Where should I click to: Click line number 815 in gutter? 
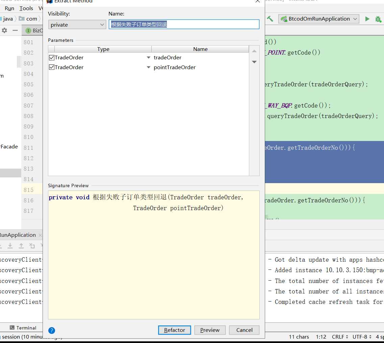coord(28,190)
